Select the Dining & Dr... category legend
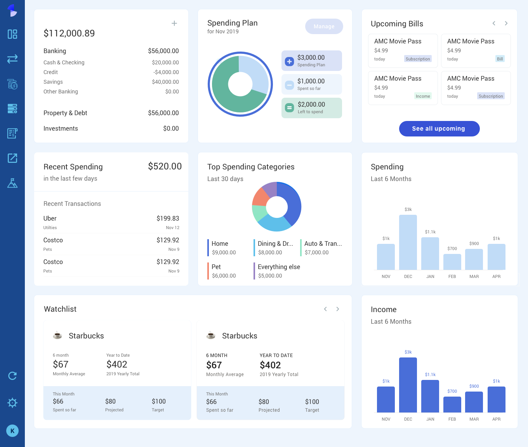This screenshot has width=528, height=447. point(273,248)
